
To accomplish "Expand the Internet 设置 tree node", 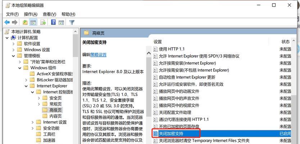I will [32, 122].
